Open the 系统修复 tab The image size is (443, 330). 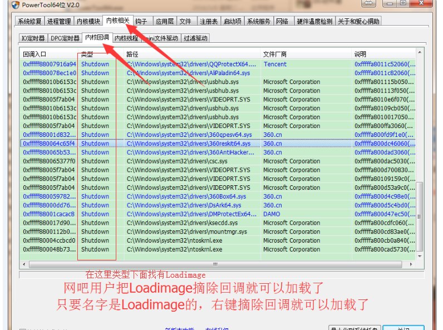(29, 22)
